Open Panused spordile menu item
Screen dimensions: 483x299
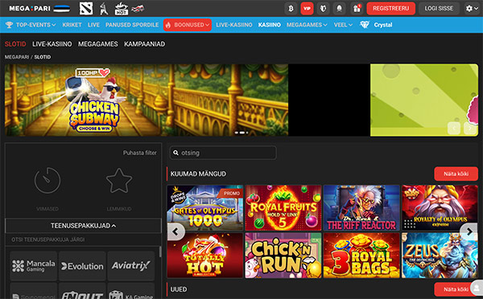(x=132, y=25)
